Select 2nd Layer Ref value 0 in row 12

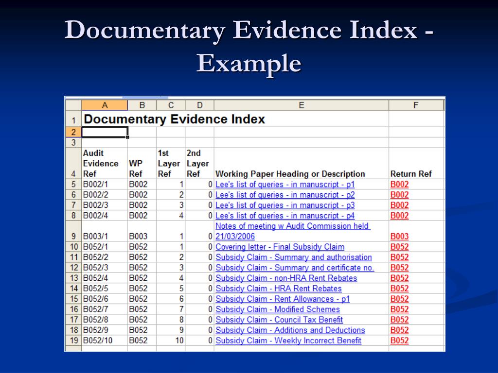point(199,268)
